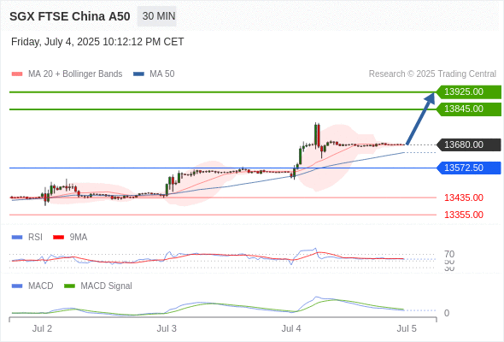Click the 13355.00 red support value
This screenshot has width=504, height=342.
(464, 215)
